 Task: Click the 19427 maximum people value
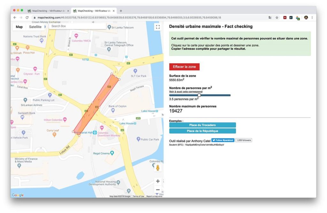tap(176, 111)
